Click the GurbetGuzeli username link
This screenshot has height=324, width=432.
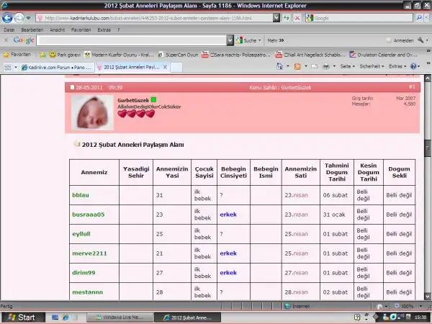pyautogui.click(x=132, y=99)
